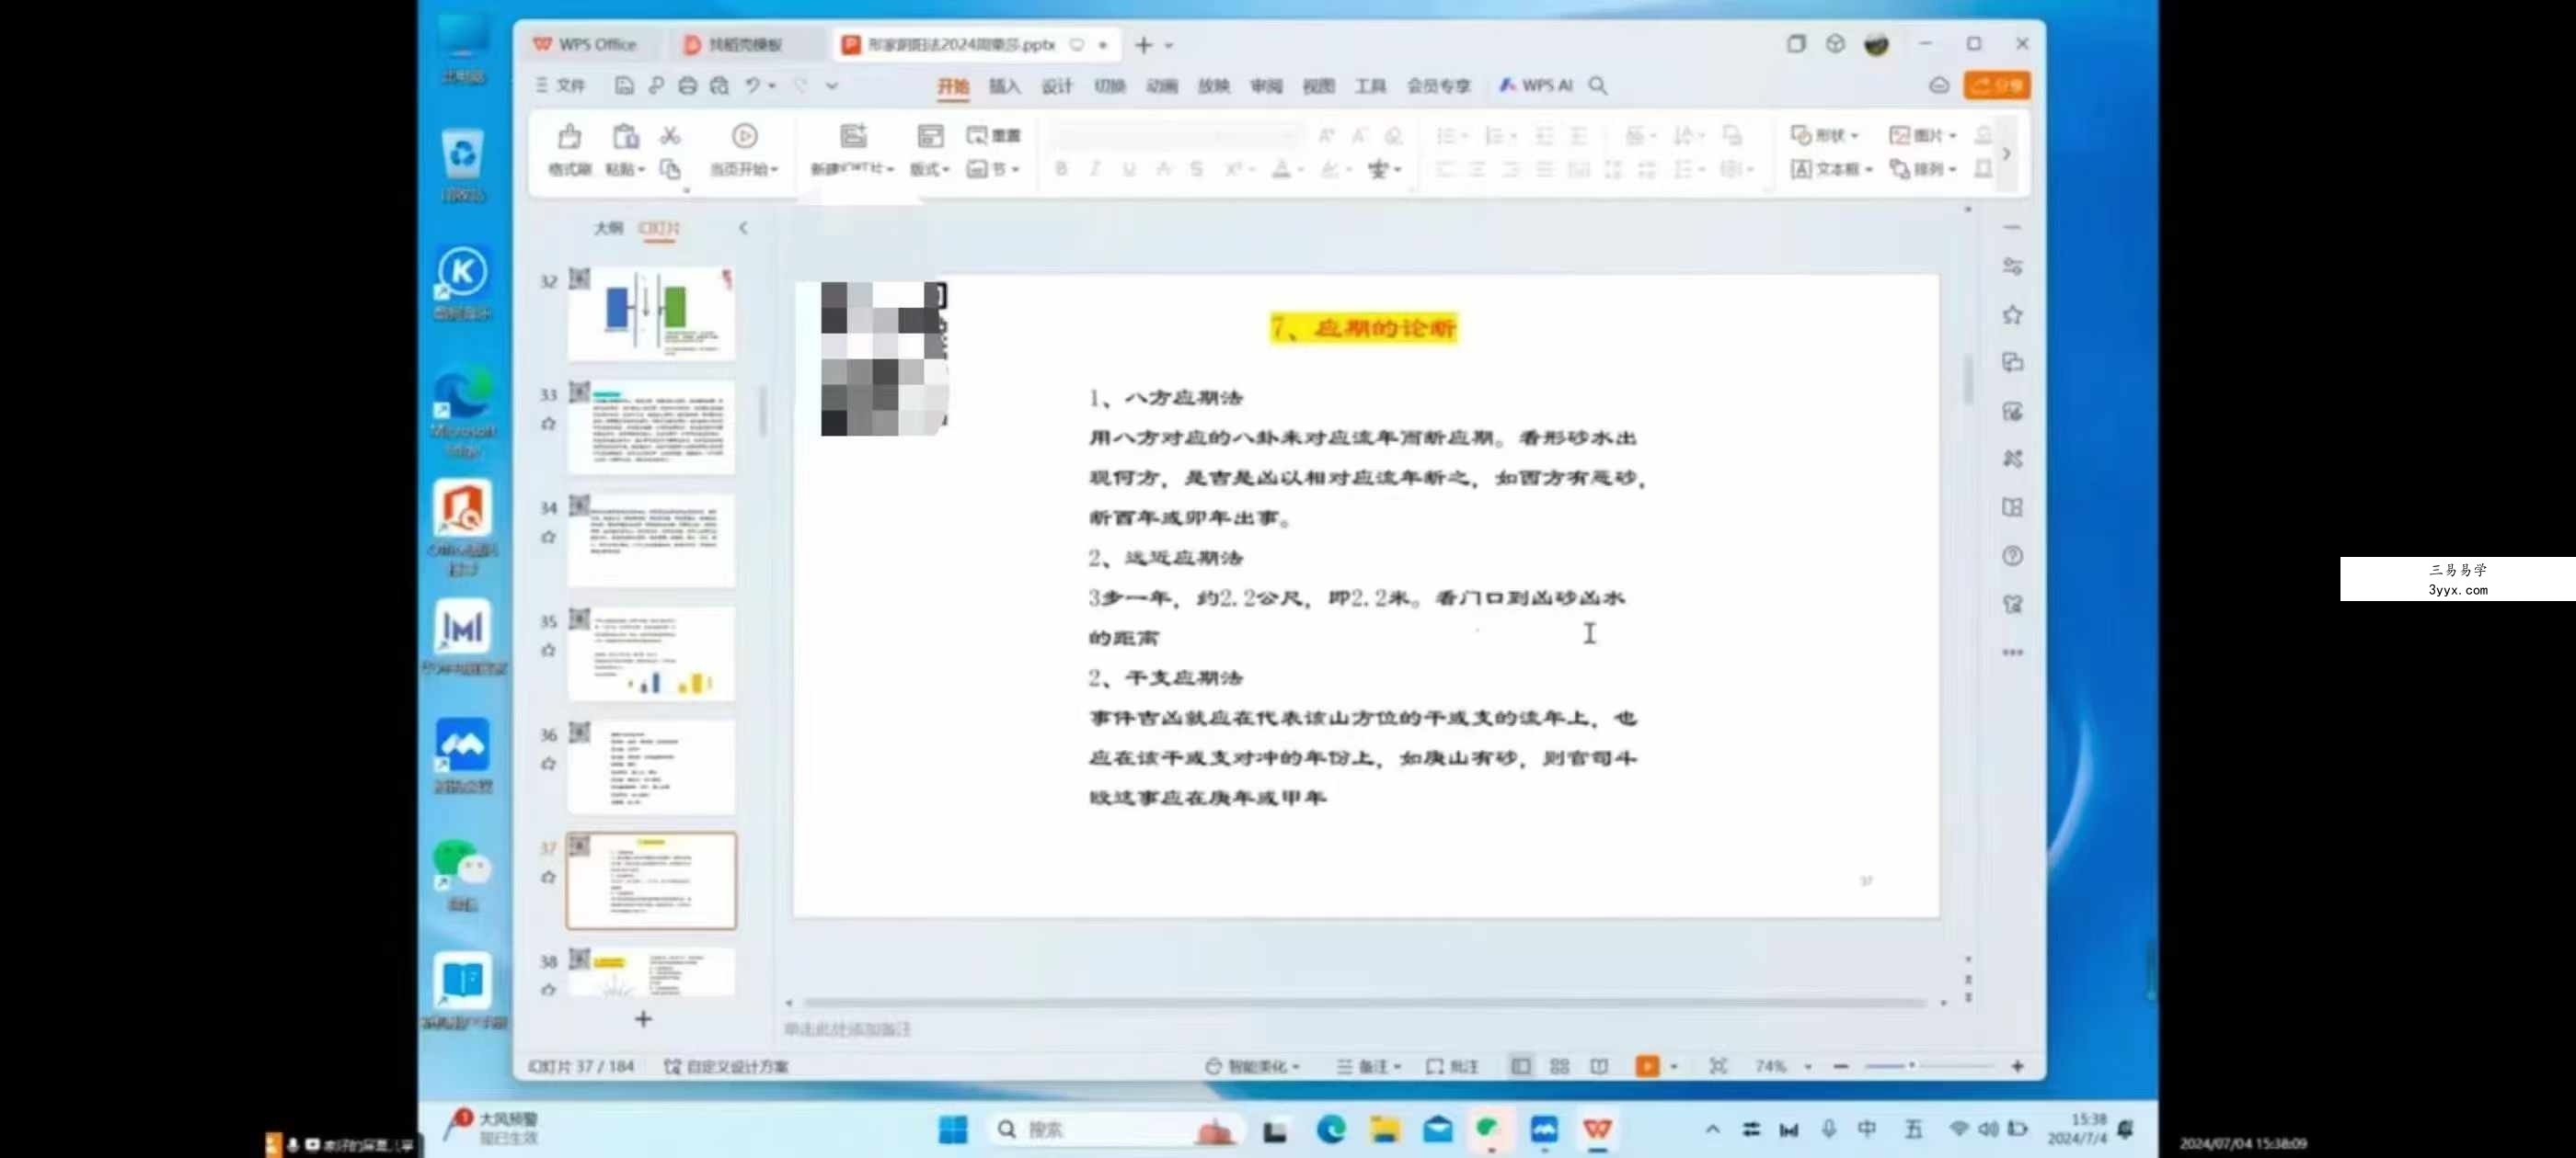Image resolution: width=2576 pixels, height=1158 pixels.
Task: Switch to Slide Sorter view in status bar
Action: [x=1559, y=1066]
